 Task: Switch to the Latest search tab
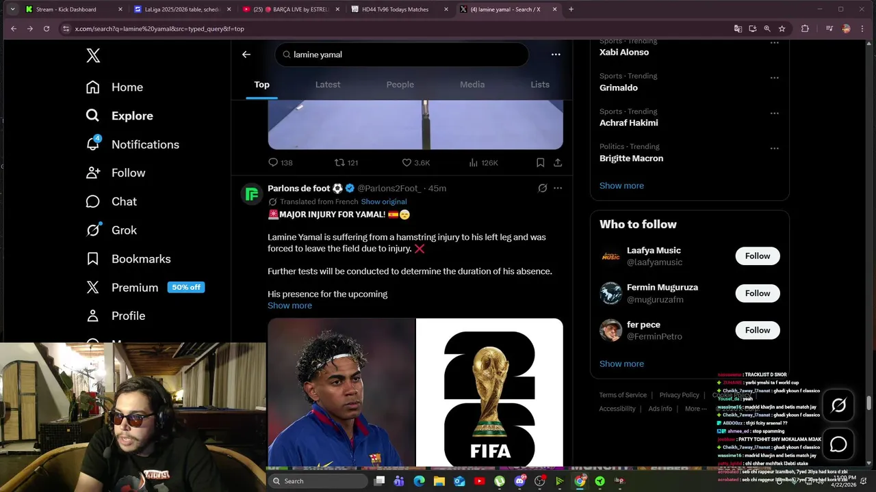[328, 85]
